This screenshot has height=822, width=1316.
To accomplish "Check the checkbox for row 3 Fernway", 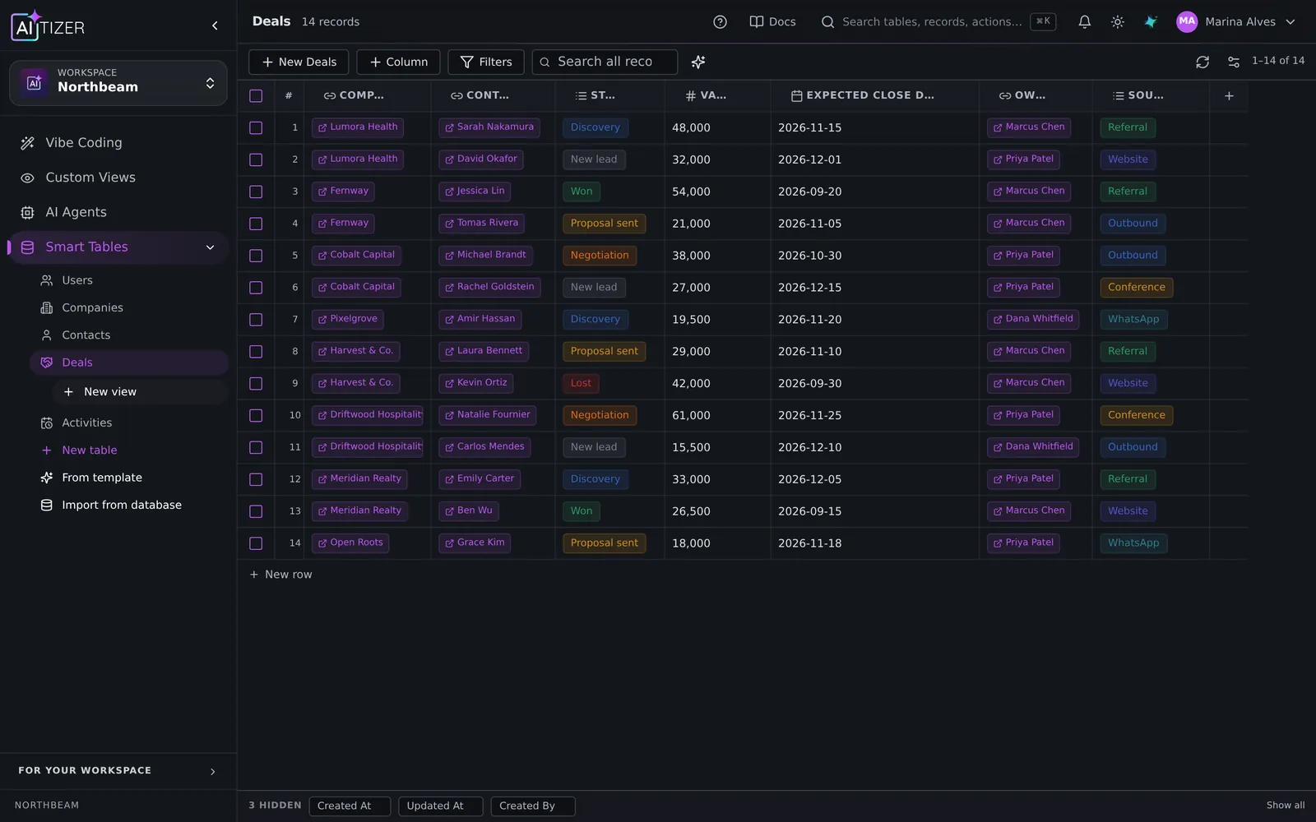I will [256, 192].
